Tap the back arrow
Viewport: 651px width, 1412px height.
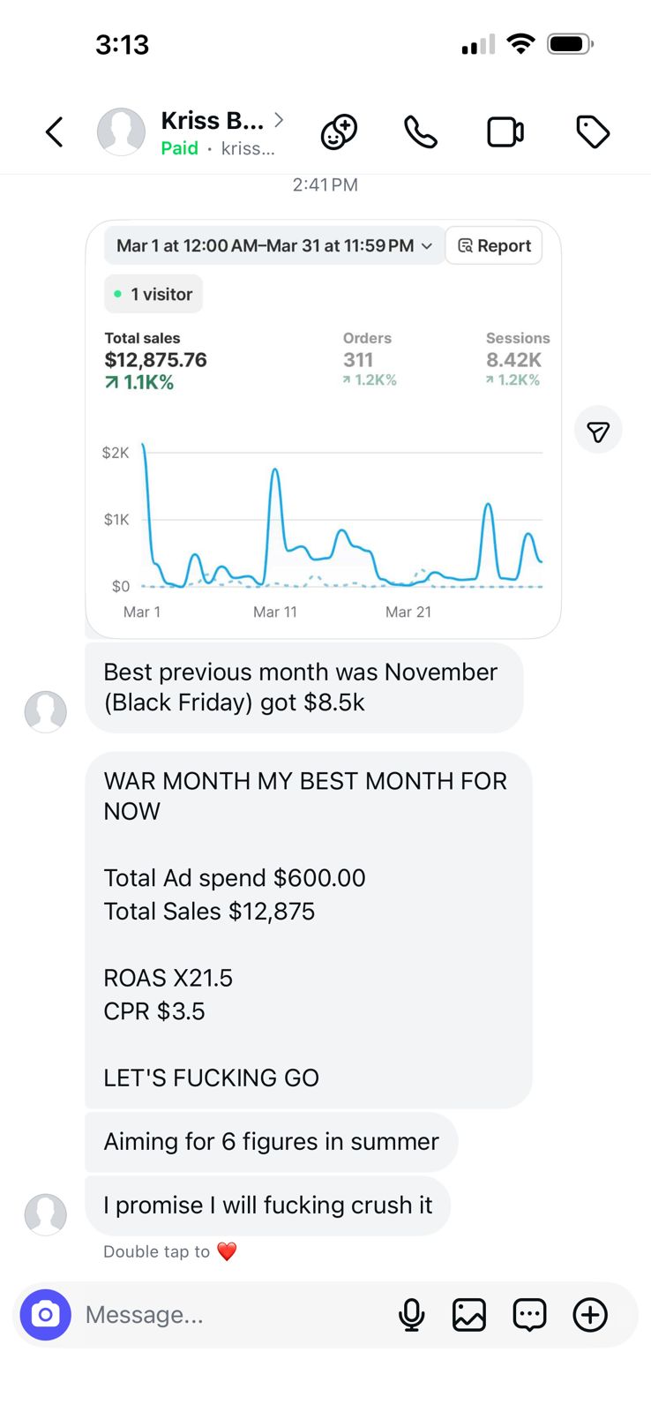[x=55, y=132]
